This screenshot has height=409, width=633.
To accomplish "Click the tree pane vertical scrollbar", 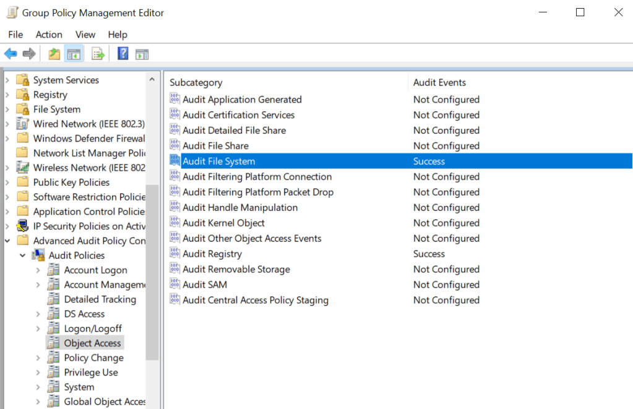I will pyautogui.click(x=152, y=272).
